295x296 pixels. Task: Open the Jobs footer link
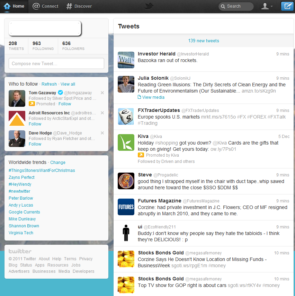pos(76,265)
